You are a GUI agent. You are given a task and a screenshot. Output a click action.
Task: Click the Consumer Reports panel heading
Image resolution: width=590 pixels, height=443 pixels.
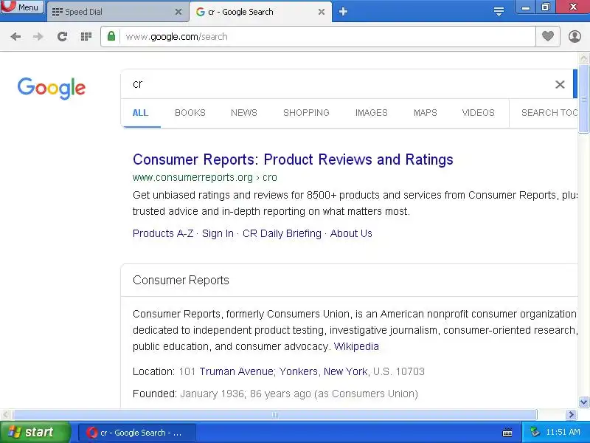coord(181,281)
